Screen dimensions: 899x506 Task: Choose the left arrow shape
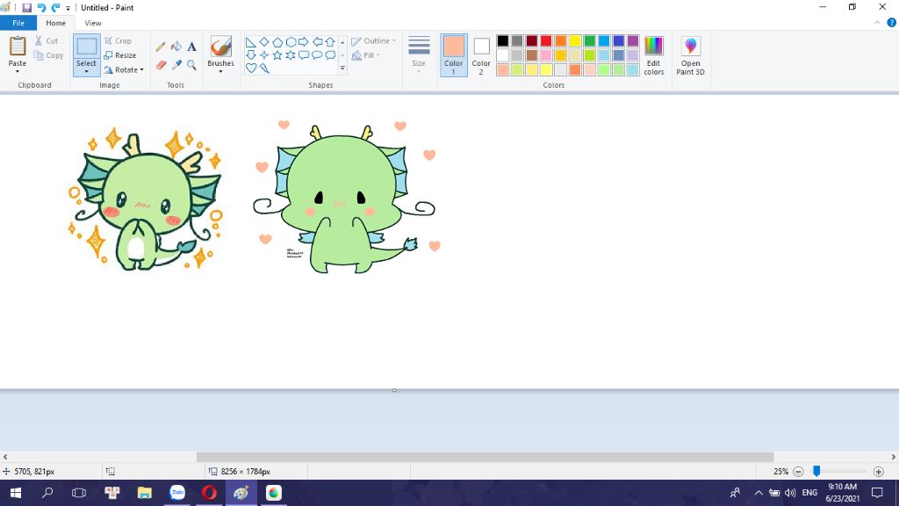coord(317,42)
